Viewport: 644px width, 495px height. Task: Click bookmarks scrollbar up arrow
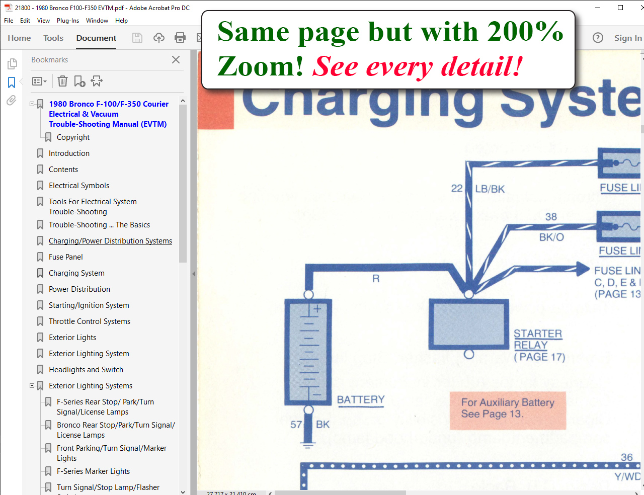[x=183, y=101]
